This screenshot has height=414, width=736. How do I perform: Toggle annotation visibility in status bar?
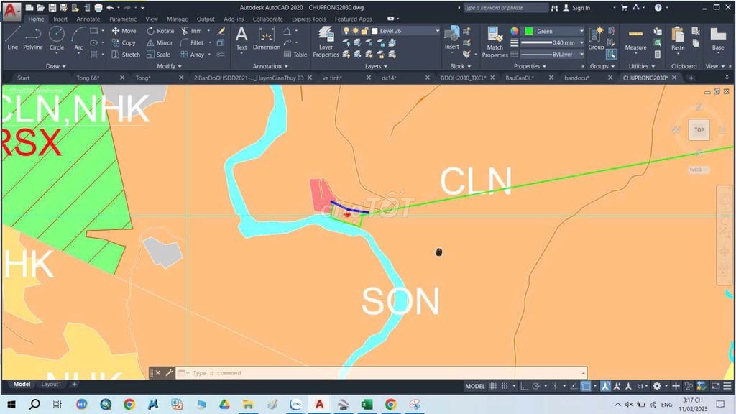pos(605,386)
